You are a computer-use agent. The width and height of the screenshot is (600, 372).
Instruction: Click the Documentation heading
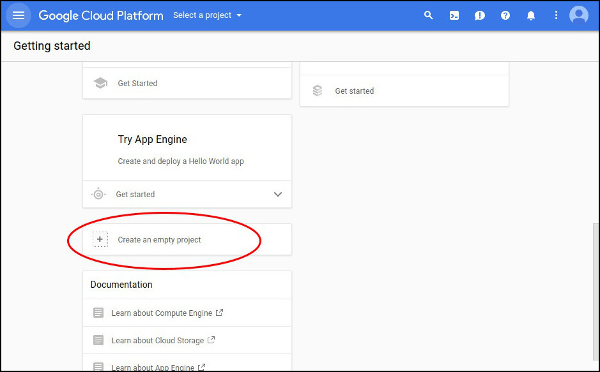pos(121,285)
